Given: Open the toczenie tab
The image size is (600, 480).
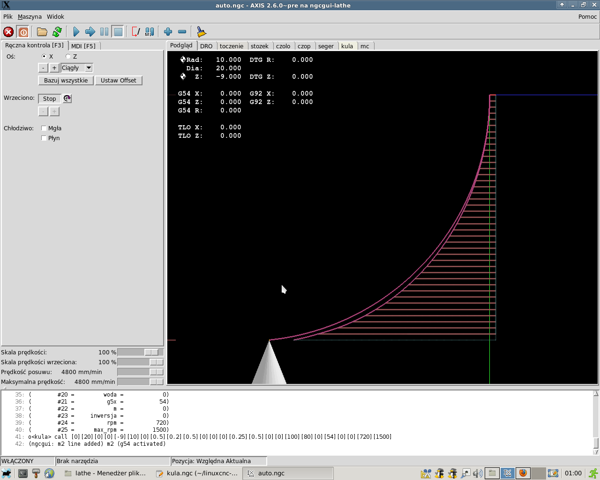Looking at the screenshot, I should (x=232, y=46).
